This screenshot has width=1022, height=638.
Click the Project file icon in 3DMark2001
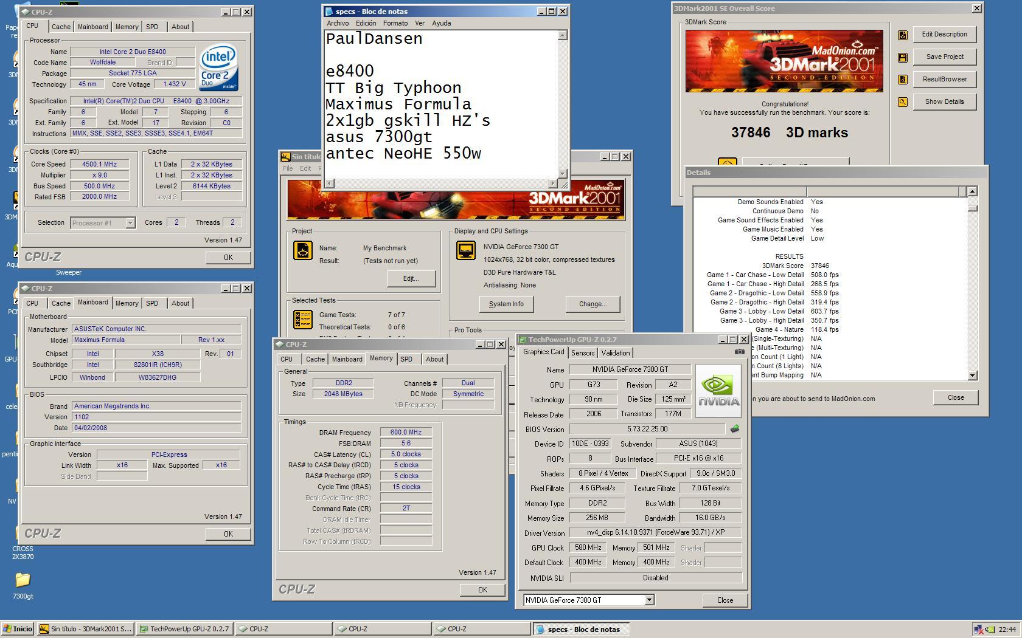(x=303, y=250)
